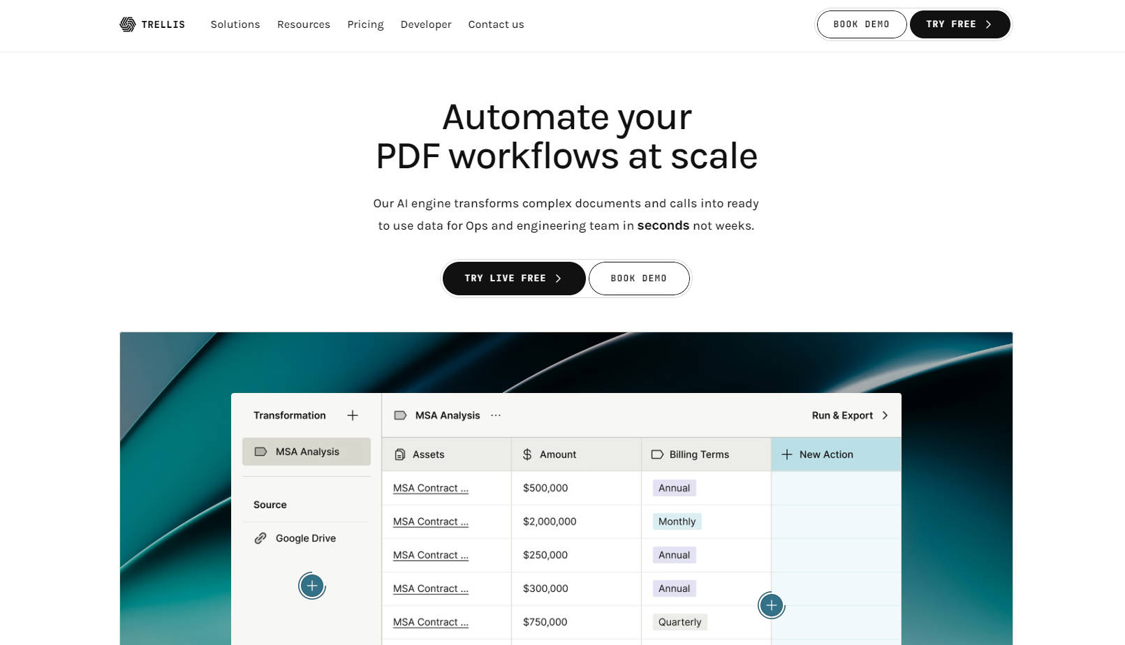This screenshot has height=645, width=1125.
Task: Open the Developer nav item
Action: [x=426, y=24]
